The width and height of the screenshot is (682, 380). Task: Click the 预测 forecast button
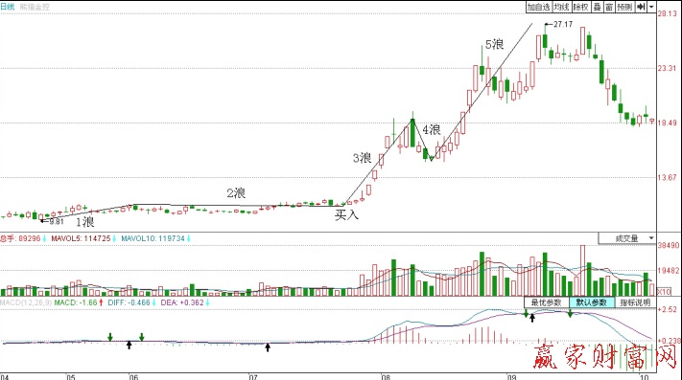coord(624,7)
